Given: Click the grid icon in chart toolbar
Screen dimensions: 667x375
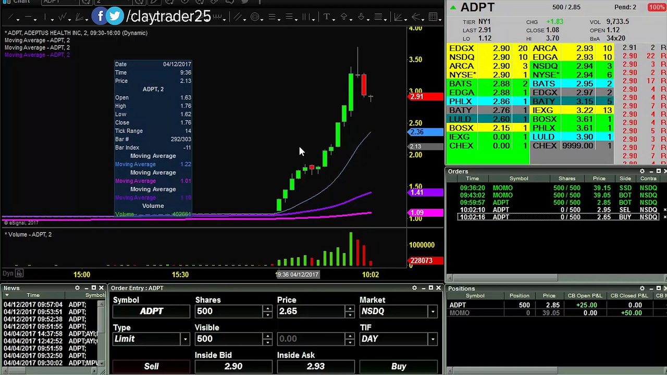Looking at the screenshot, I should coord(433,18).
